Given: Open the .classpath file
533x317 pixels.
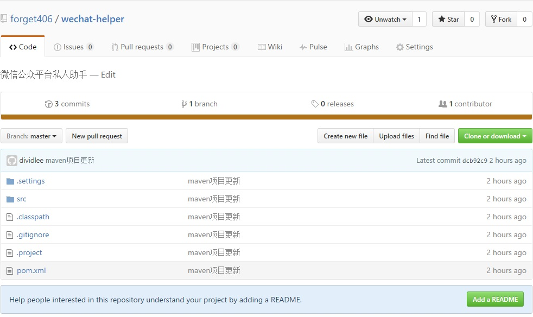Looking at the screenshot, I should [x=33, y=217].
